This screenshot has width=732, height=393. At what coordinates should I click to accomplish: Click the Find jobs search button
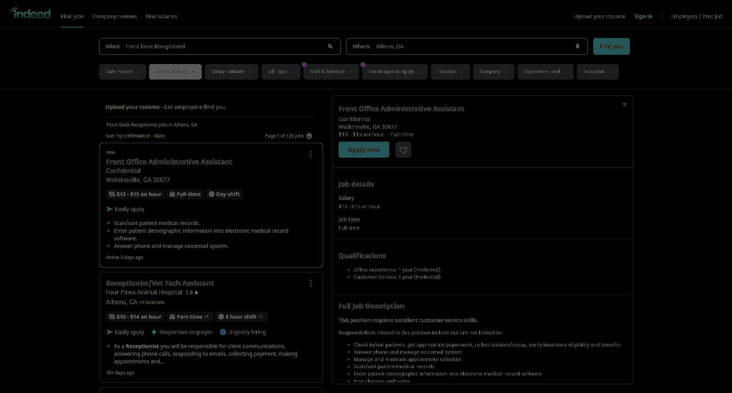point(612,46)
